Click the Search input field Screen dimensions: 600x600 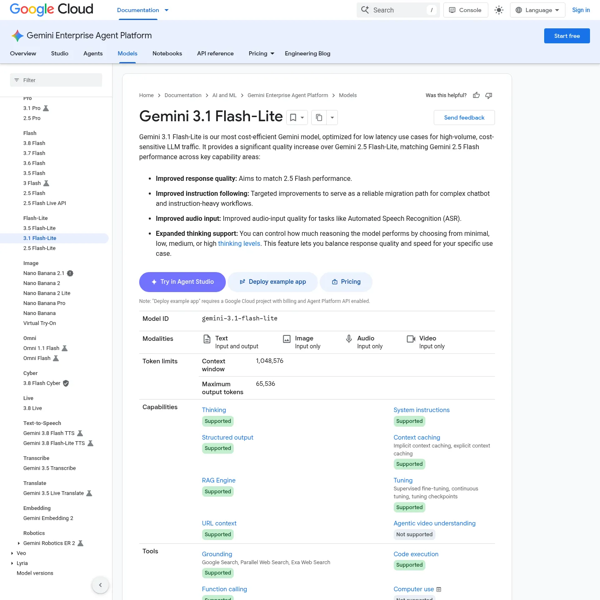tap(398, 10)
